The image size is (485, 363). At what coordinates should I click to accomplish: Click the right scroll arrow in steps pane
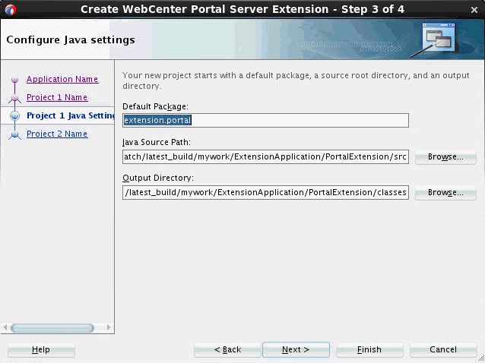[109, 328]
